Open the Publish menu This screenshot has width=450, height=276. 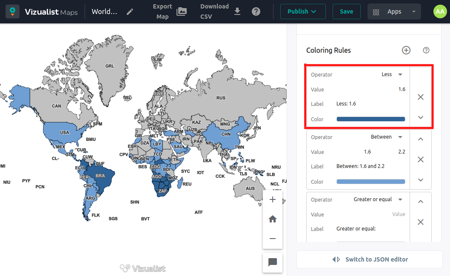click(x=302, y=11)
